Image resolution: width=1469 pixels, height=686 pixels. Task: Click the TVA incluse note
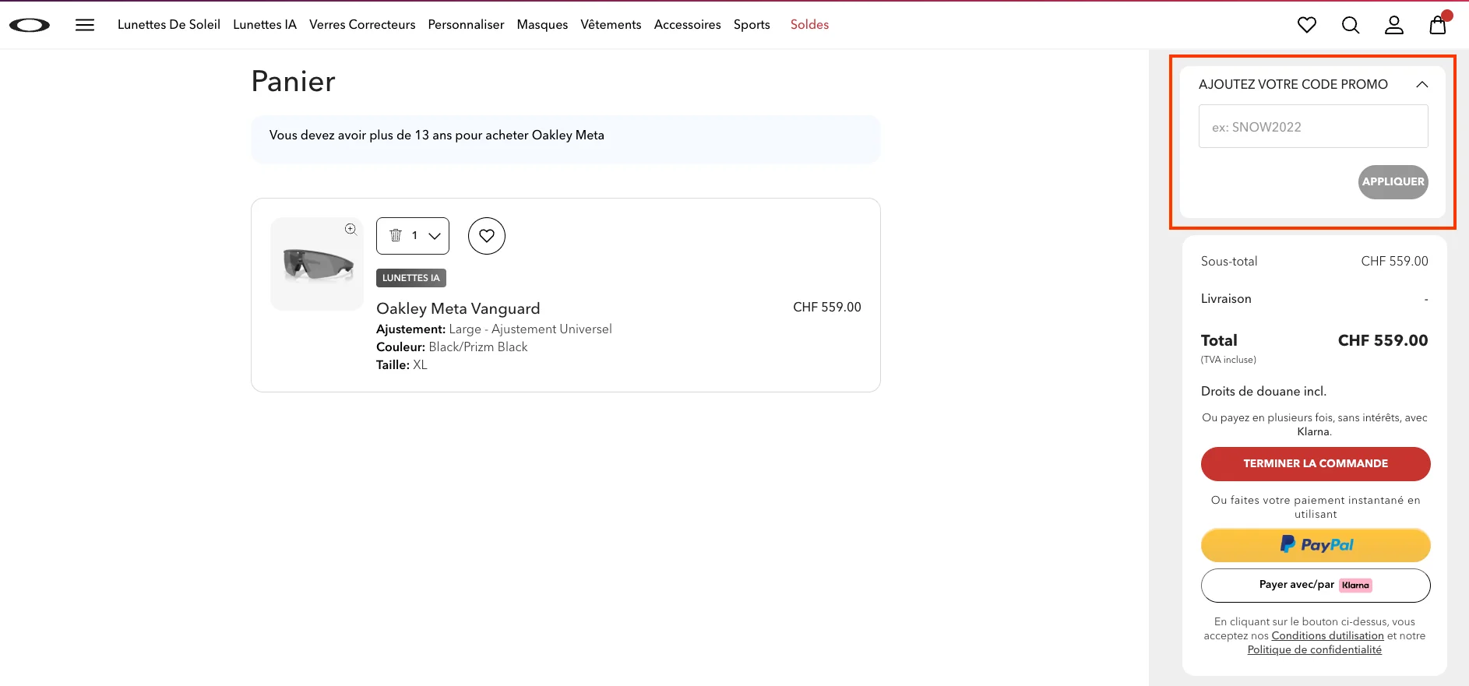coord(1228,360)
